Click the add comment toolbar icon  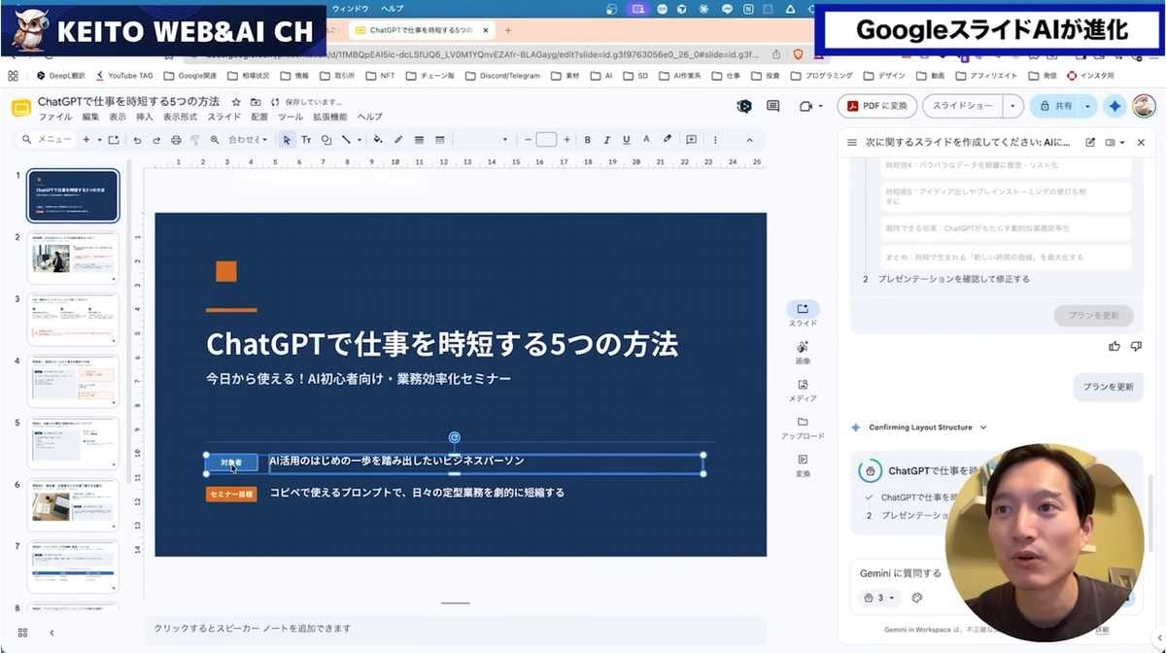(x=692, y=140)
